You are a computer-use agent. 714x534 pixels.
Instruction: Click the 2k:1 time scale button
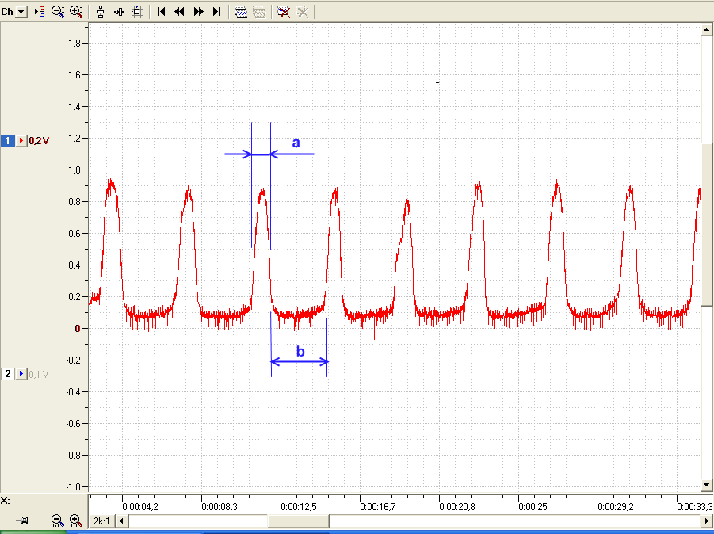coord(101,521)
